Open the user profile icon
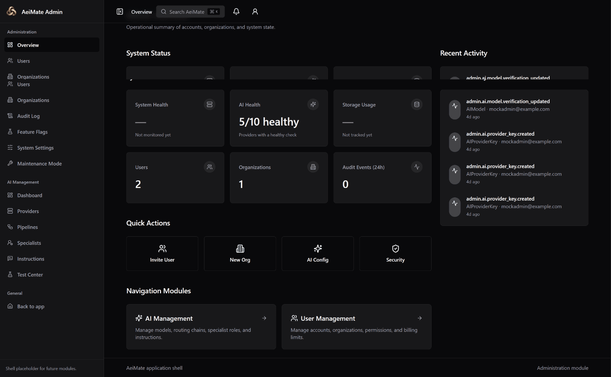 255,12
